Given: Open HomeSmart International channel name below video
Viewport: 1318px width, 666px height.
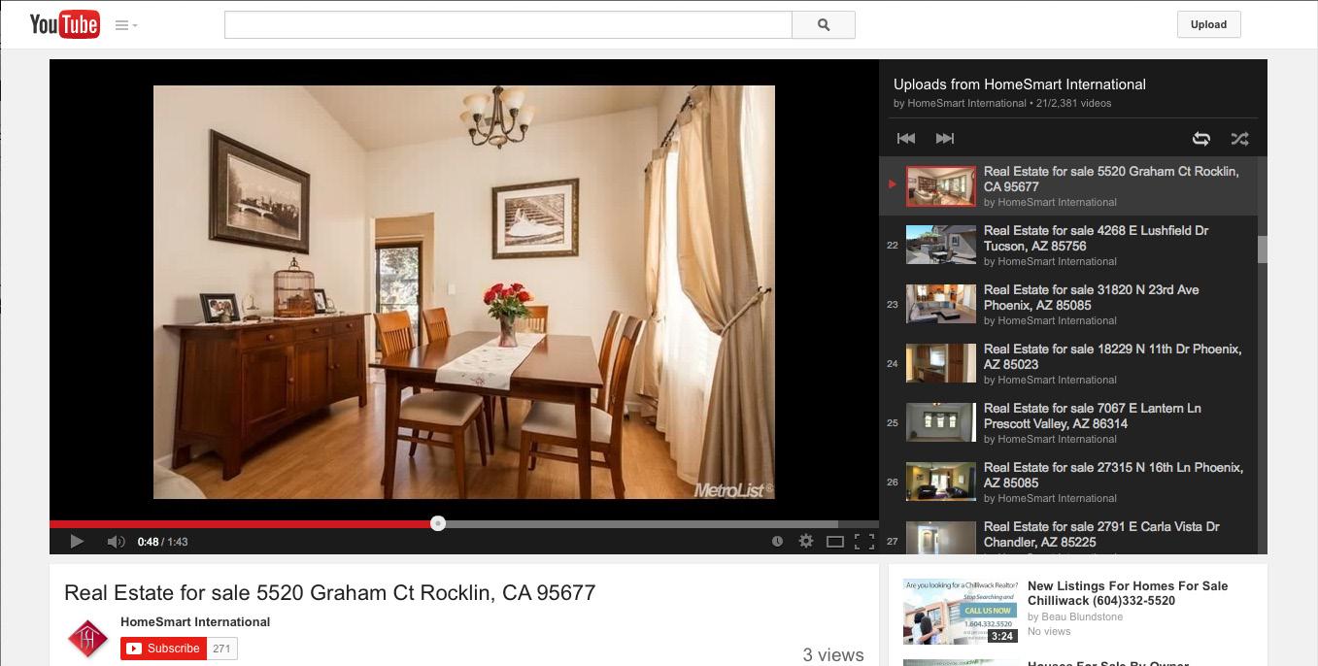Looking at the screenshot, I should coord(195,621).
